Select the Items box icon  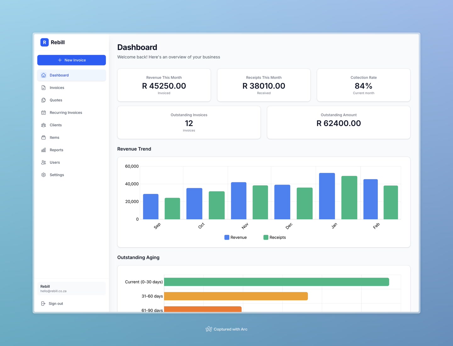coord(43,137)
